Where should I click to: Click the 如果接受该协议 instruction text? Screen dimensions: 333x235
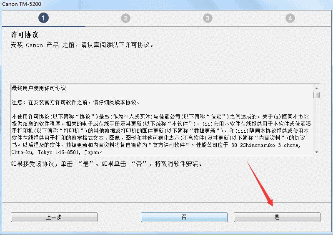pos(106,164)
